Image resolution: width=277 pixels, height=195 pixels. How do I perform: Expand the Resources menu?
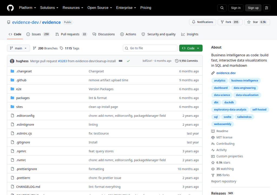coord(73,8)
